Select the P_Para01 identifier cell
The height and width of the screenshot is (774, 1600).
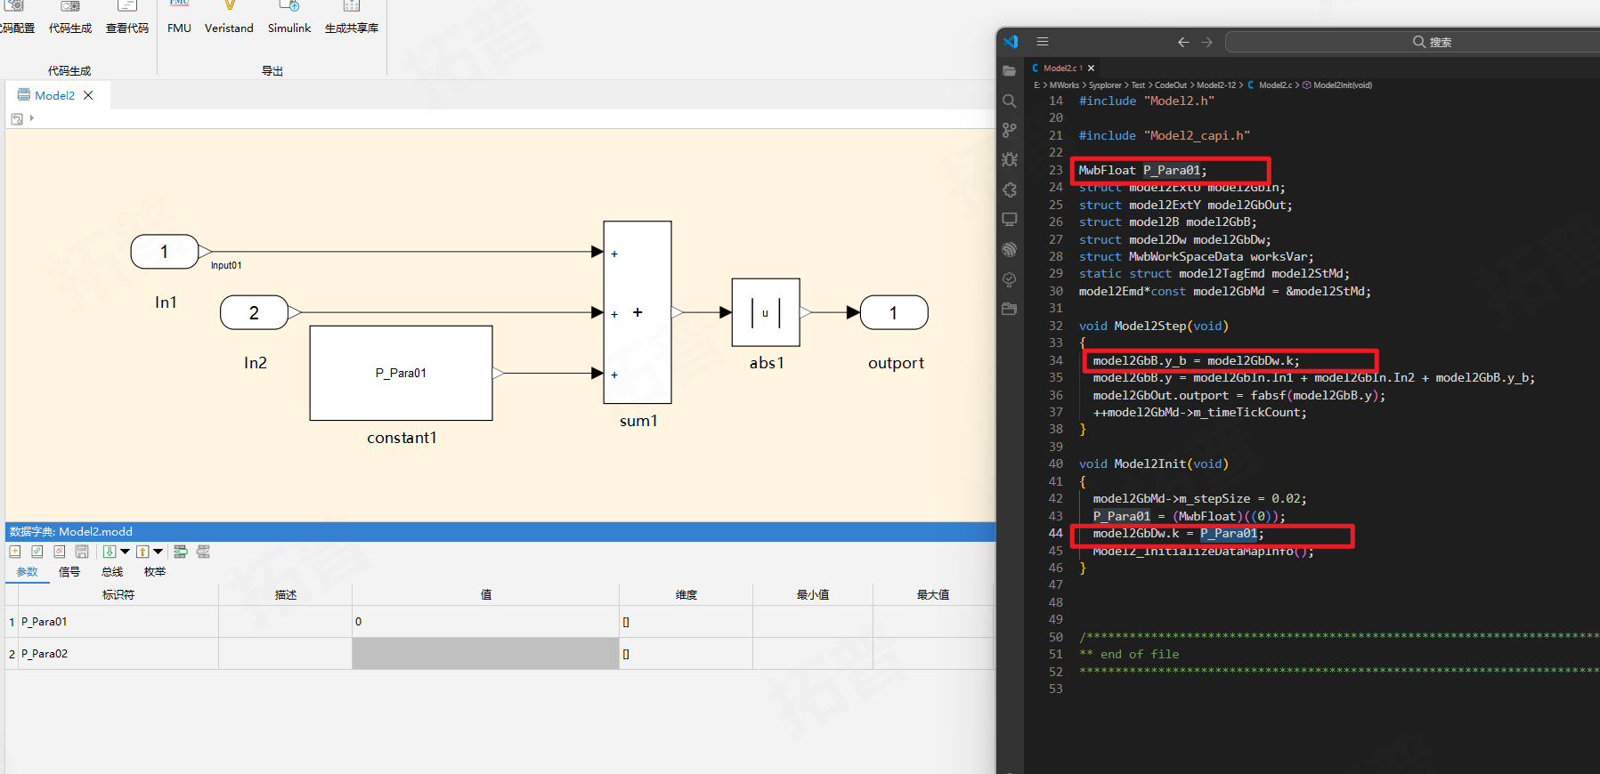tap(118, 622)
